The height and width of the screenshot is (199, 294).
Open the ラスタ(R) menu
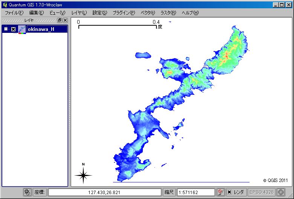(168, 13)
